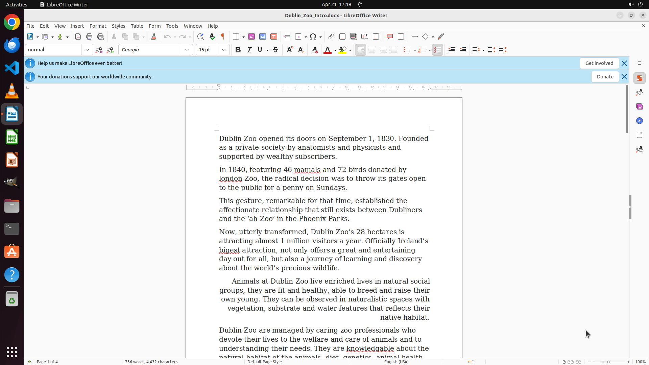This screenshot has height=365, width=649.
Task: Open the Format menu
Action: coord(98,26)
